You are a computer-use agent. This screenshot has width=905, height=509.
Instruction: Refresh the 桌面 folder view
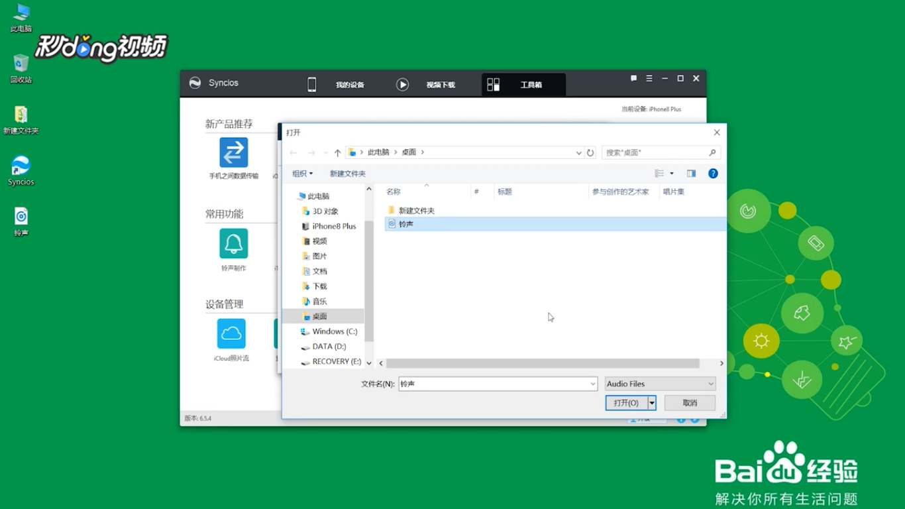click(x=590, y=152)
